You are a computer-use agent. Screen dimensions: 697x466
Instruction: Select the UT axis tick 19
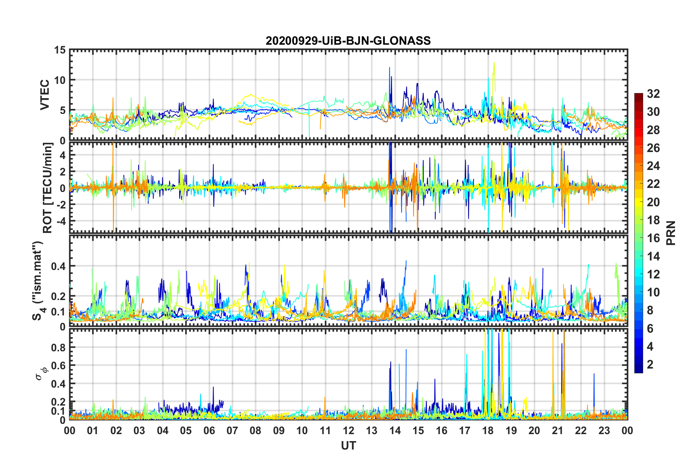pyautogui.click(x=511, y=430)
